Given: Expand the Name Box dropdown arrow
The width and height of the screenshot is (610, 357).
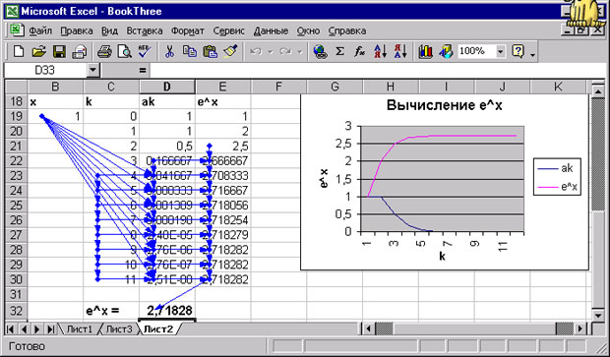Looking at the screenshot, I should [x=92, y=71].
